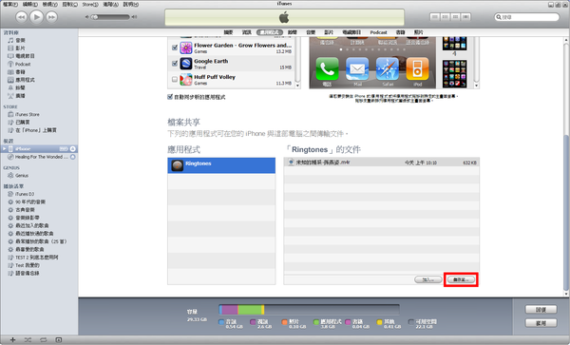Check the Huff Puff Volley checkbox
Screen dimensions: 570x345
pyautogui.click(x=175, y=79)
